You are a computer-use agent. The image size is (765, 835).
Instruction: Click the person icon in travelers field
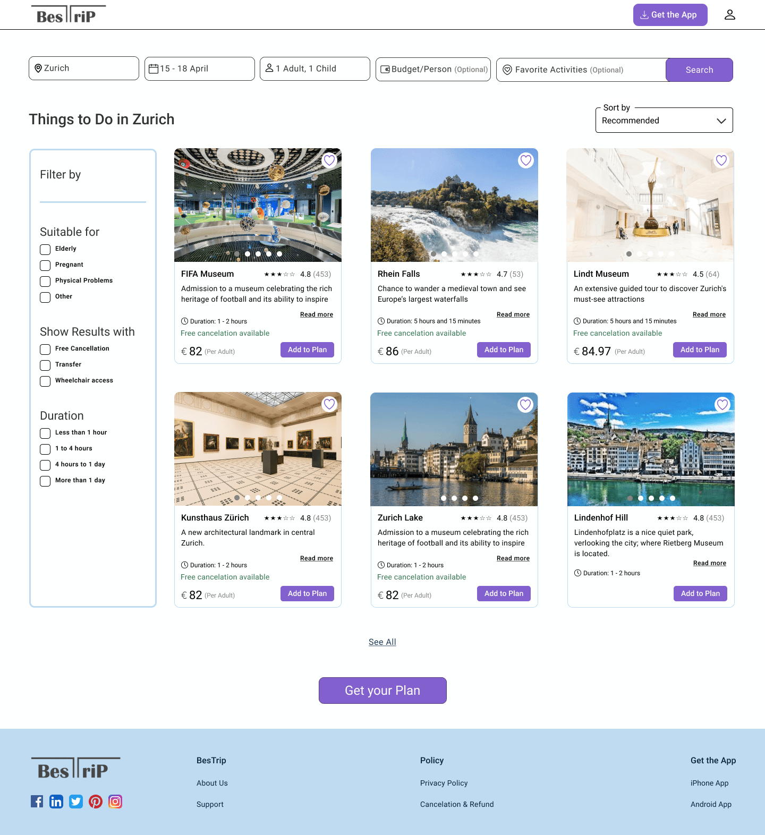pos(269,68)
